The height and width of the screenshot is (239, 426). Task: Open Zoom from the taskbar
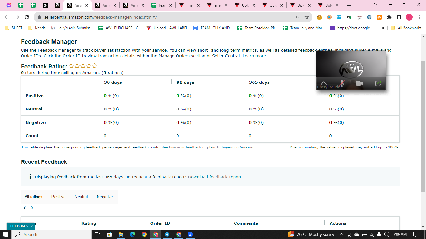190,234
